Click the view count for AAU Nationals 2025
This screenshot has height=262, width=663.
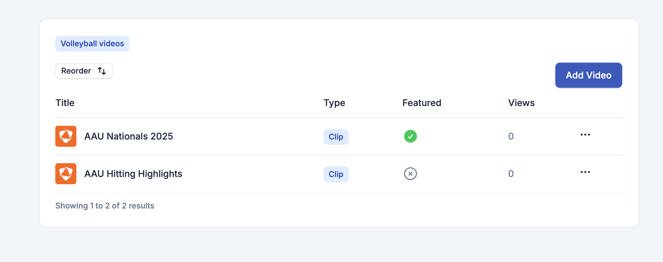tap(511, 136)
